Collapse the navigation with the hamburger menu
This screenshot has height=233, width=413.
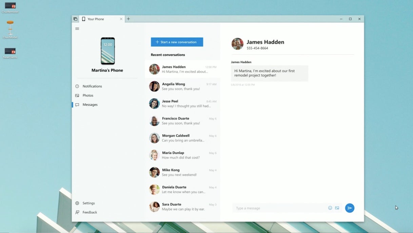(77, 29)
